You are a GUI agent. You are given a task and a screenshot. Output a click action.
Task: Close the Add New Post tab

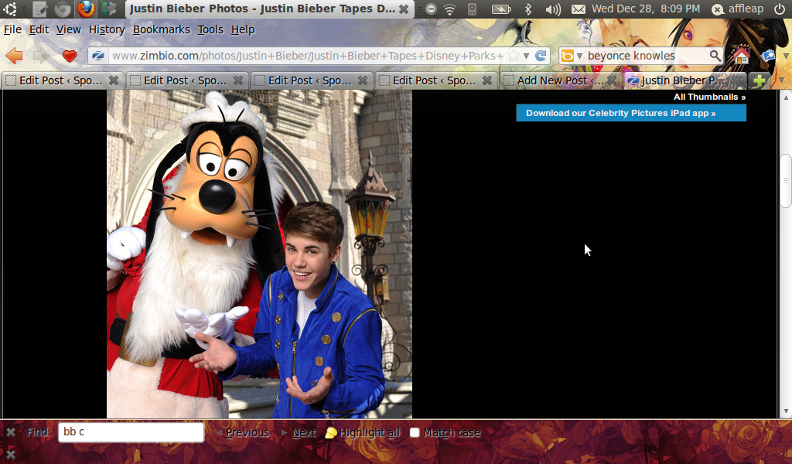click(x=612, y=80)
